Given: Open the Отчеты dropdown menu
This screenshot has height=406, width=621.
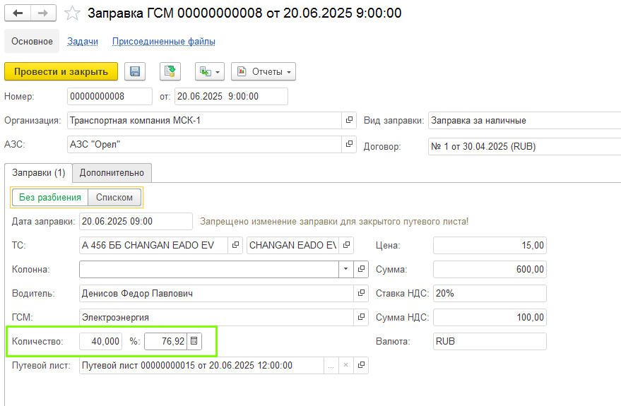Looking at the screenshot, I should point(263,71).
